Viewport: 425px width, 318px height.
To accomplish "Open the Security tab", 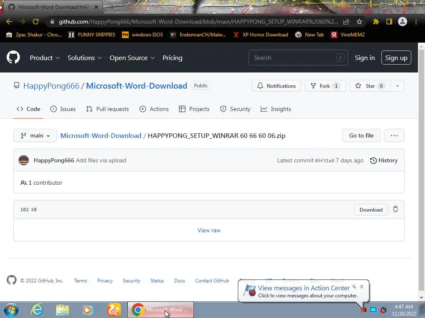I will pos(235,109).
